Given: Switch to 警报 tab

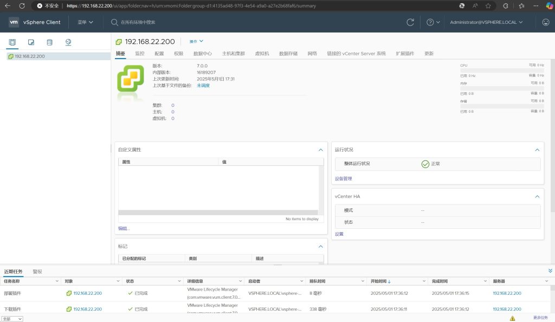Looking at the screenshot, I should [x=37, y=272].
